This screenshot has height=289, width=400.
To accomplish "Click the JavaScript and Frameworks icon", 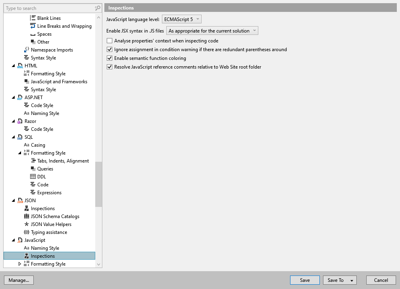I will pos(27,82).
